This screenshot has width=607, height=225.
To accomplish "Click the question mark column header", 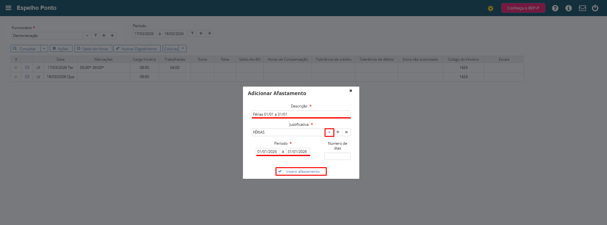I will [x=16, y=59].
